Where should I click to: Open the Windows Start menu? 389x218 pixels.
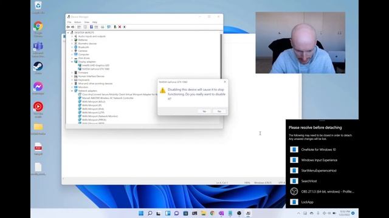click(141, 213)
